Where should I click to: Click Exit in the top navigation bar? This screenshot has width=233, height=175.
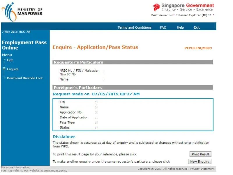point(197,27)
